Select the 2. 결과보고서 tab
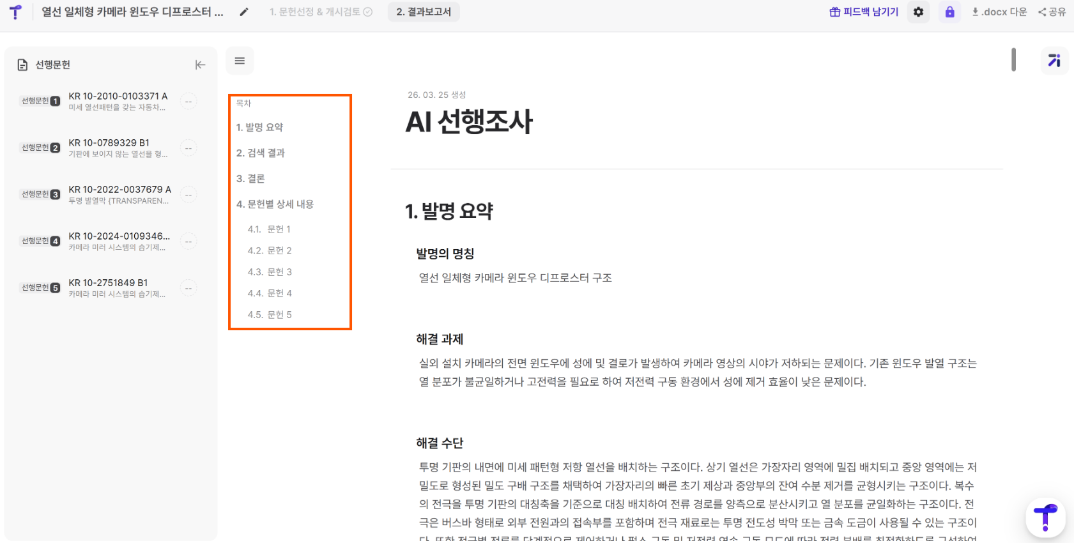Viewport: 1074px width, 543px height. point(423,12)
